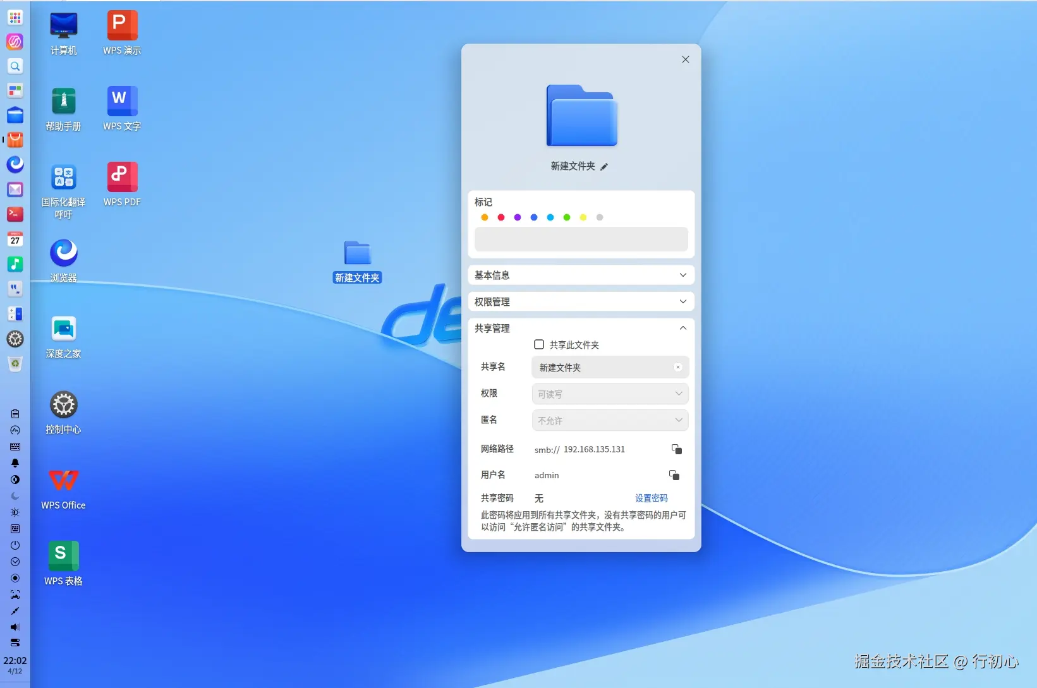Open the Control Center gear in dock
The width and height of the screenshot is (1037, 688).
coord(15,339)
